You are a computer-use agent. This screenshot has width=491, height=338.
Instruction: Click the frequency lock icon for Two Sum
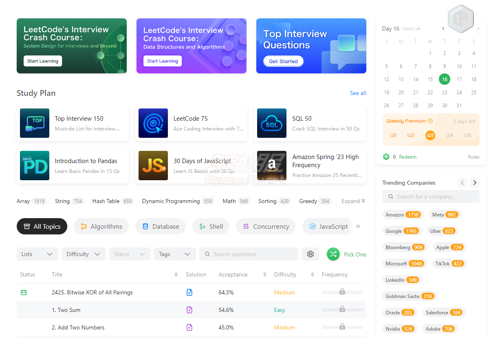[x=342, y=309]
